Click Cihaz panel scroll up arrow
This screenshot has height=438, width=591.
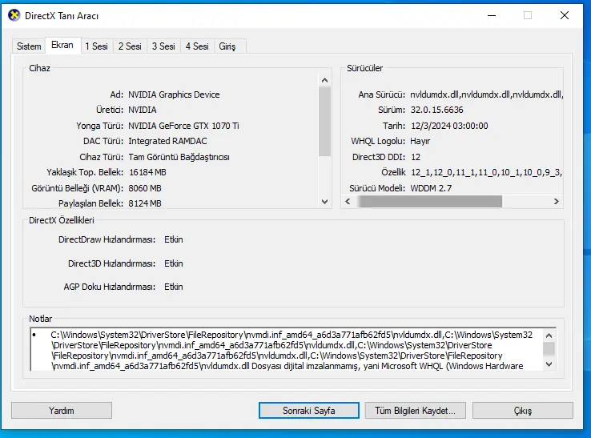324,80
